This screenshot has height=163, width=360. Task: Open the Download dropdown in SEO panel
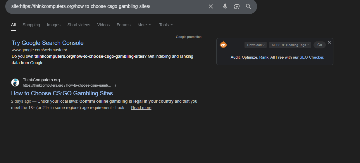click(256, 45)
